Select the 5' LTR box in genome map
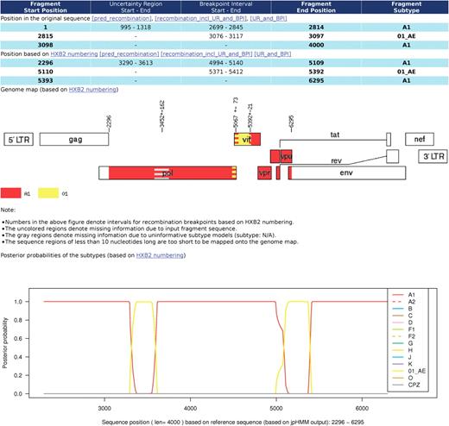This screenshot has width=449, height=426. pyautogui.click(x=19, y=140)
